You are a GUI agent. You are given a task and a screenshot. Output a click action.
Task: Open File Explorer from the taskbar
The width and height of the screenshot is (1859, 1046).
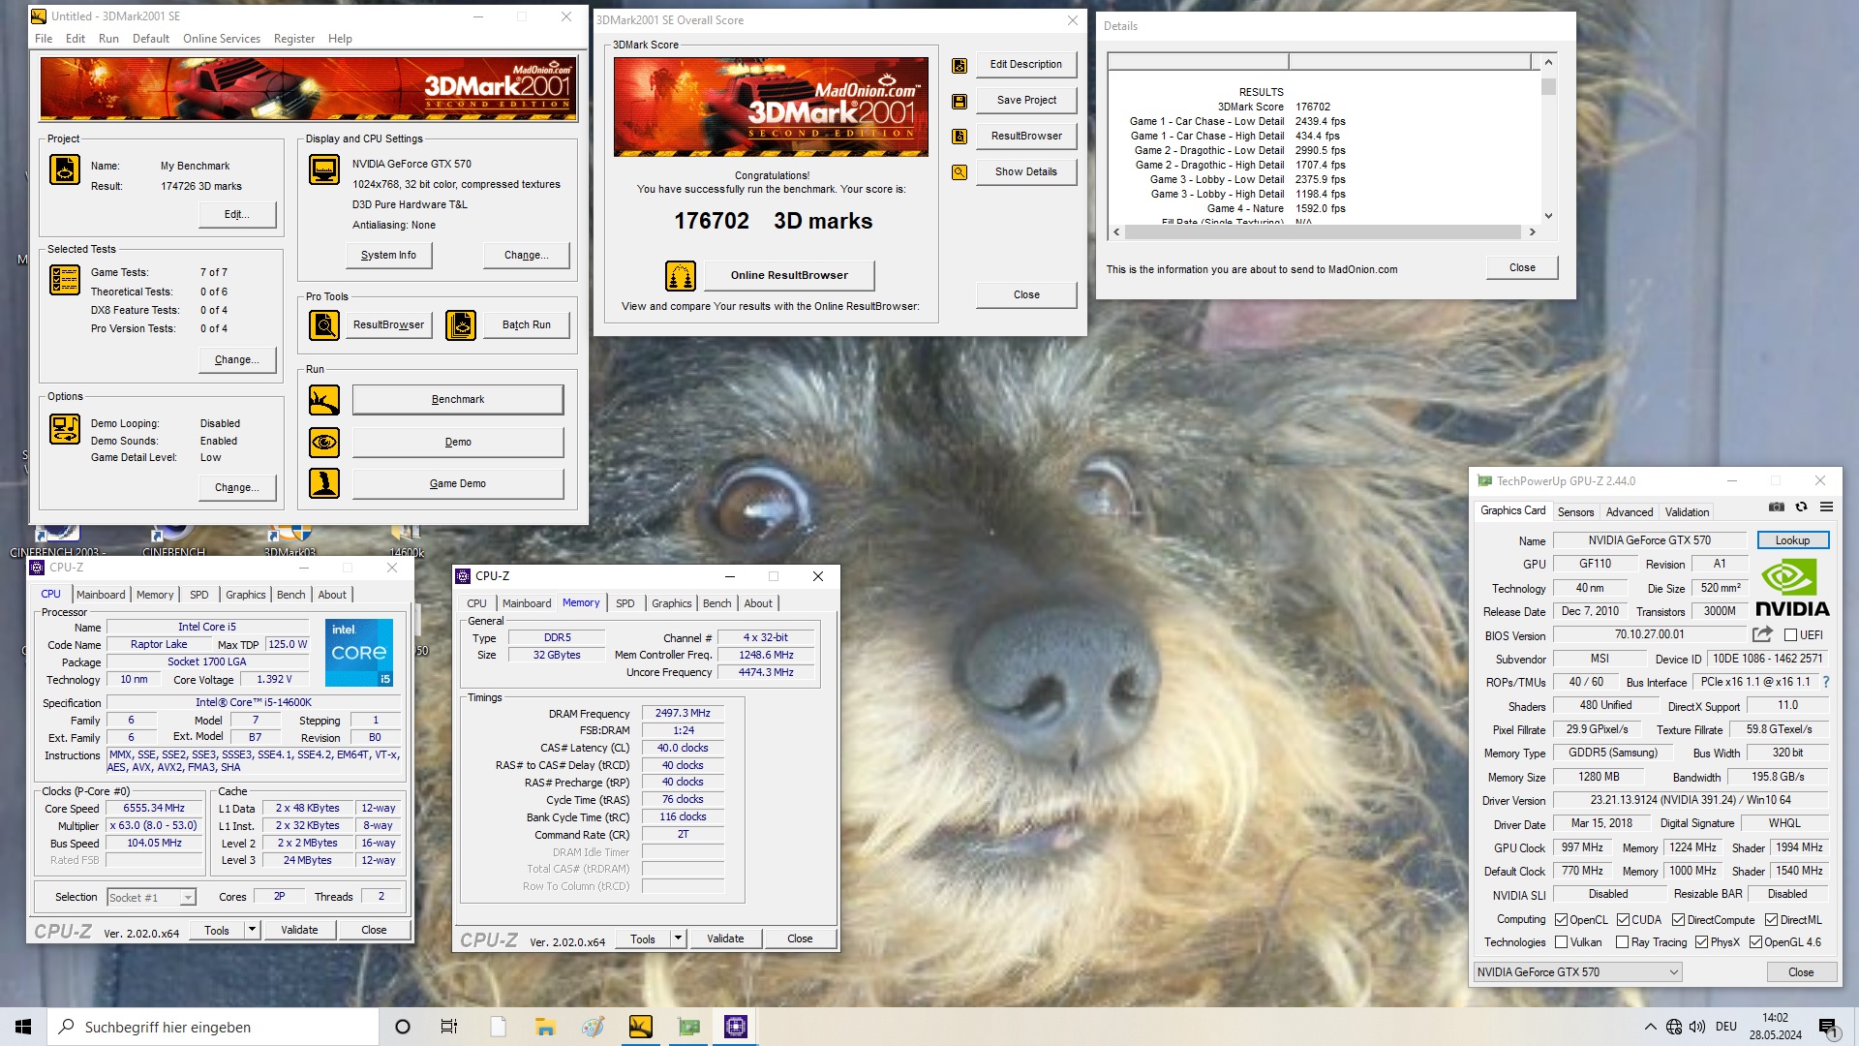pos(545,1027)
